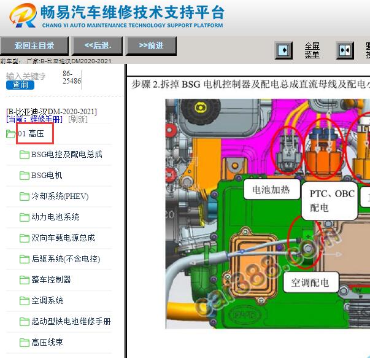
Task: Click the BSG motor controller diagram image
Action: click(x=268, y=214)
